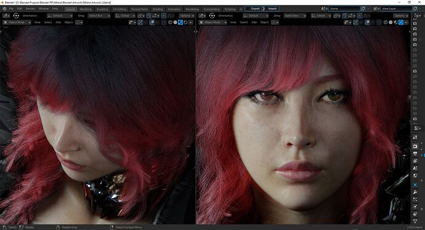Open left viewport pivot point menu
The image size is (425, 230).
click(141, 16)
